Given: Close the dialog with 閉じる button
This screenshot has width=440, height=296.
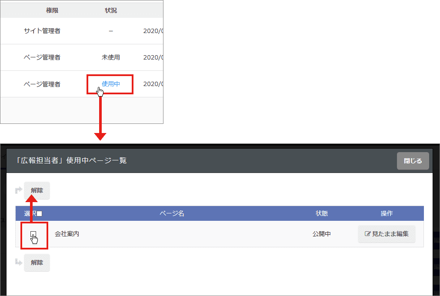Looking at the screenshot, I should point(413,161).
